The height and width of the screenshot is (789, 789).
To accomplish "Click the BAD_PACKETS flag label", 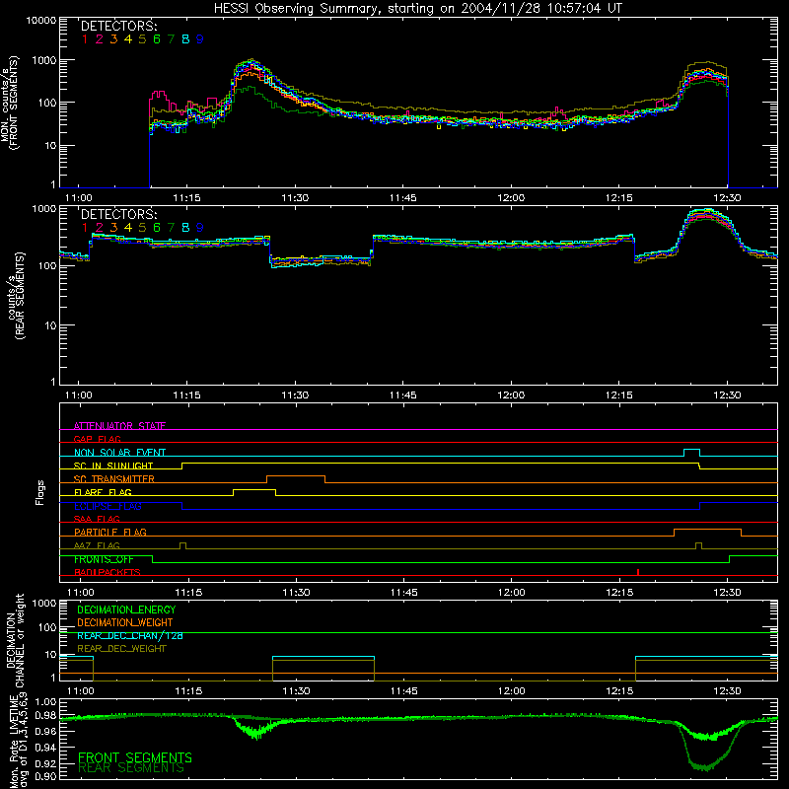I will (x=108, y=572).
